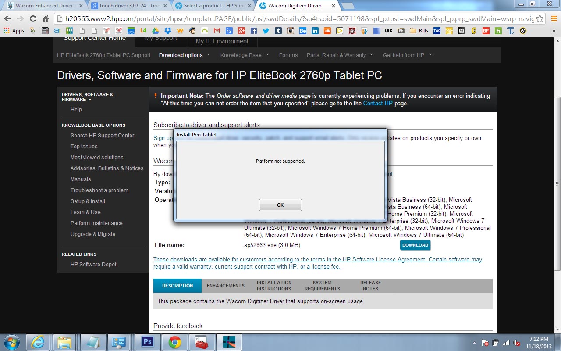This screenshot has width=561, height=351.
Task: Open Search HP Support Center link
Action: pyautogui.click(x=102, y=136)
